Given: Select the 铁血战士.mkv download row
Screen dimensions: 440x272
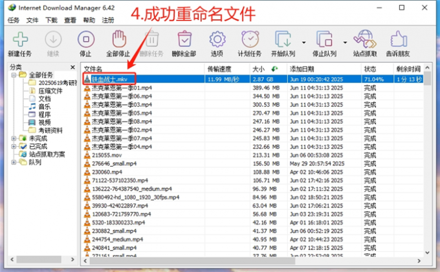Looking at the screenshot, I should click(252, 79).
